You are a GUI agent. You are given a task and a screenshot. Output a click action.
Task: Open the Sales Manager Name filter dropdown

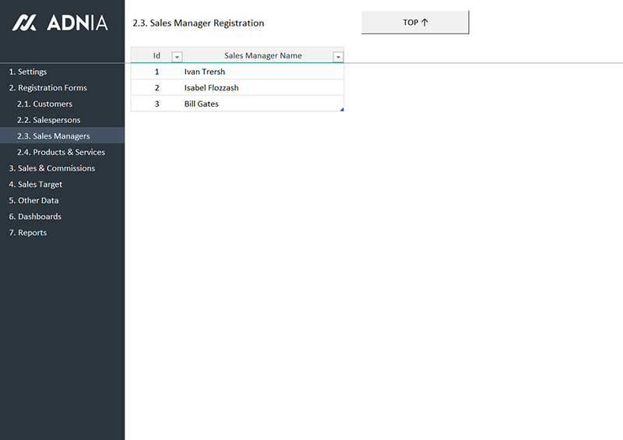coord(338,56)
